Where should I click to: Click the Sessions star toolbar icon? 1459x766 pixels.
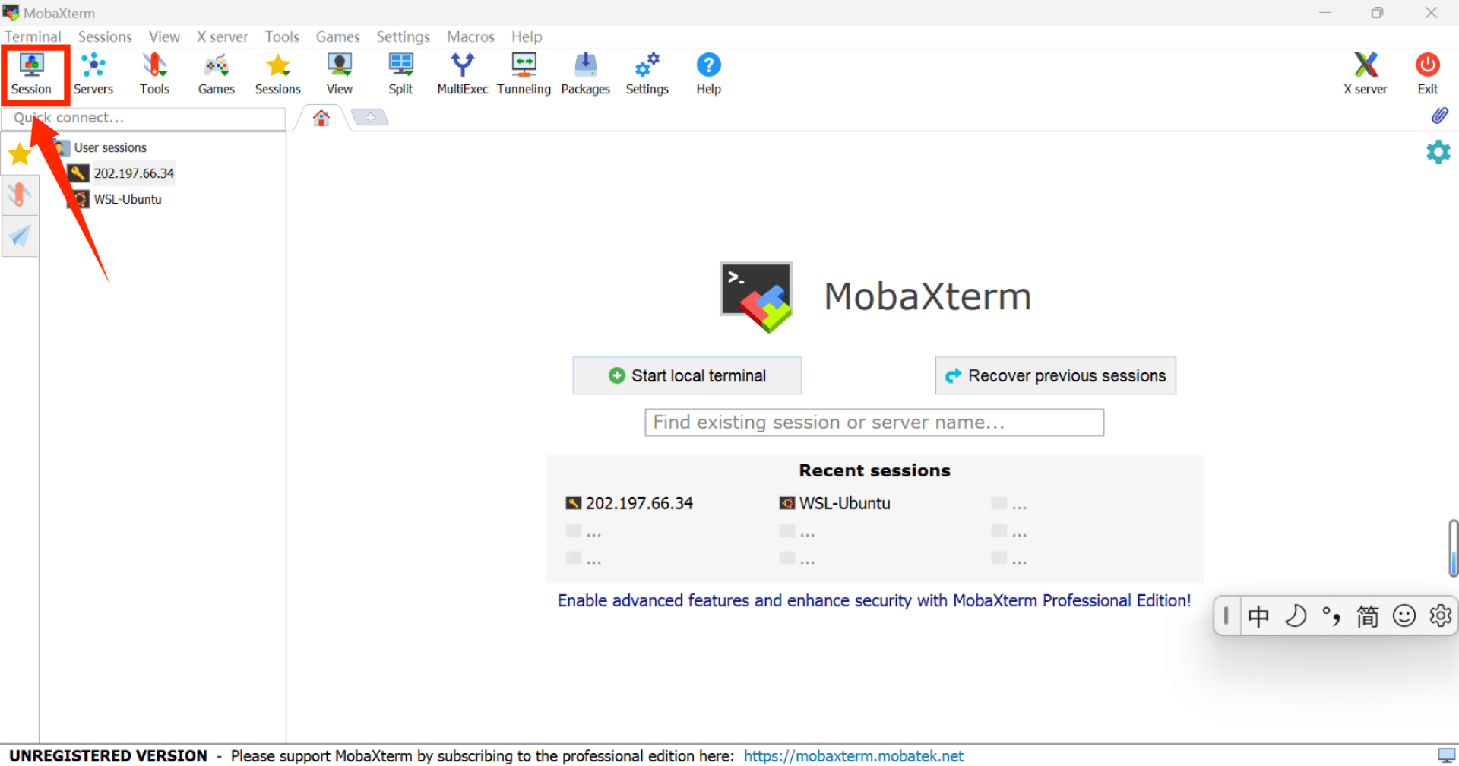click(x=278, y=74)
